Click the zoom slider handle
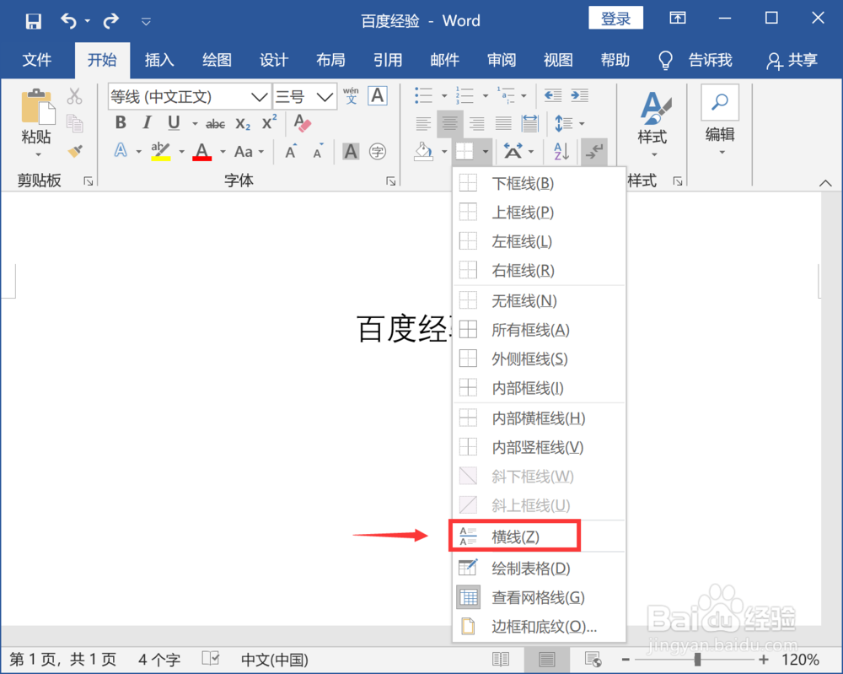 point(697,659)
